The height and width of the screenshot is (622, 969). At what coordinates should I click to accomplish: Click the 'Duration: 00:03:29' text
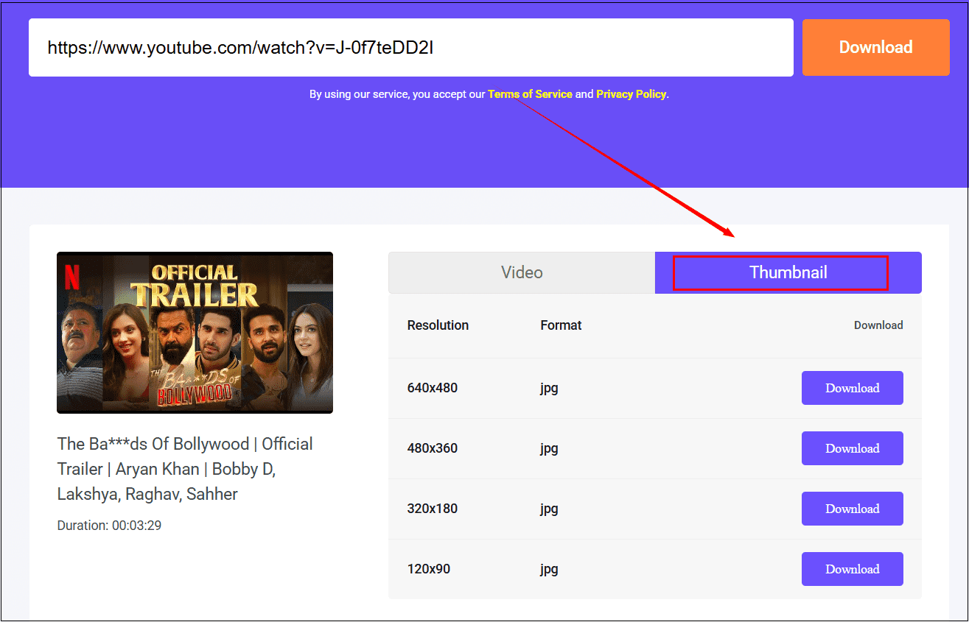coord(109,526)
